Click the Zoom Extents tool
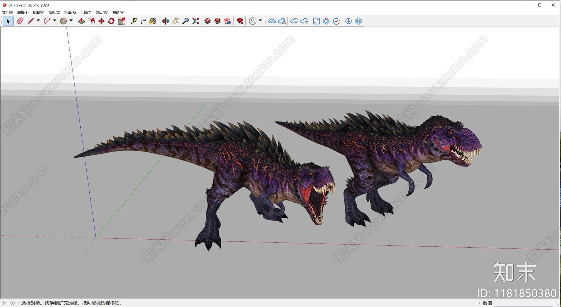Viewport: 561px width, 307px height. 196,21
